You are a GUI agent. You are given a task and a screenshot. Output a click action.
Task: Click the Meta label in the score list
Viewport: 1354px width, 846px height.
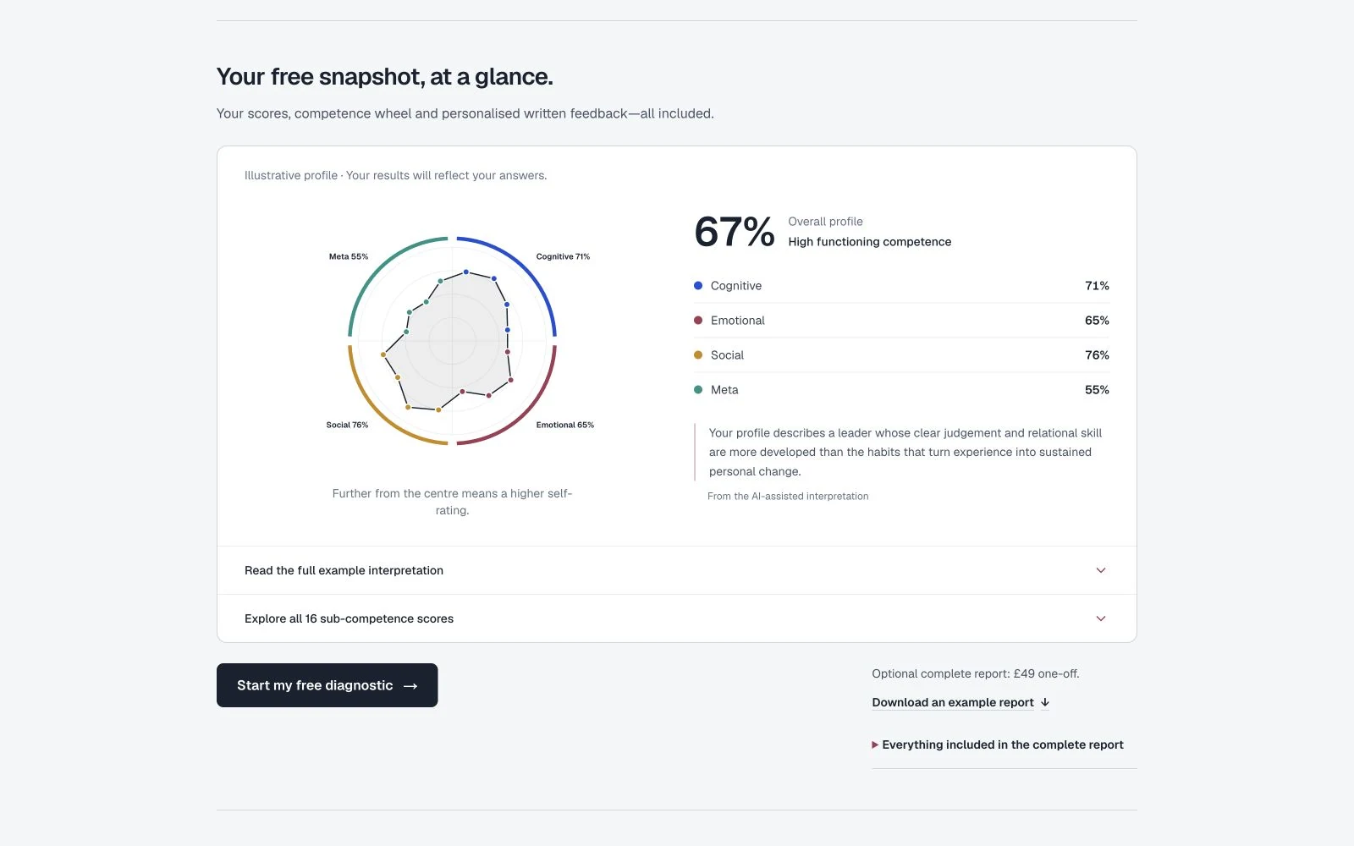[724, 390]
